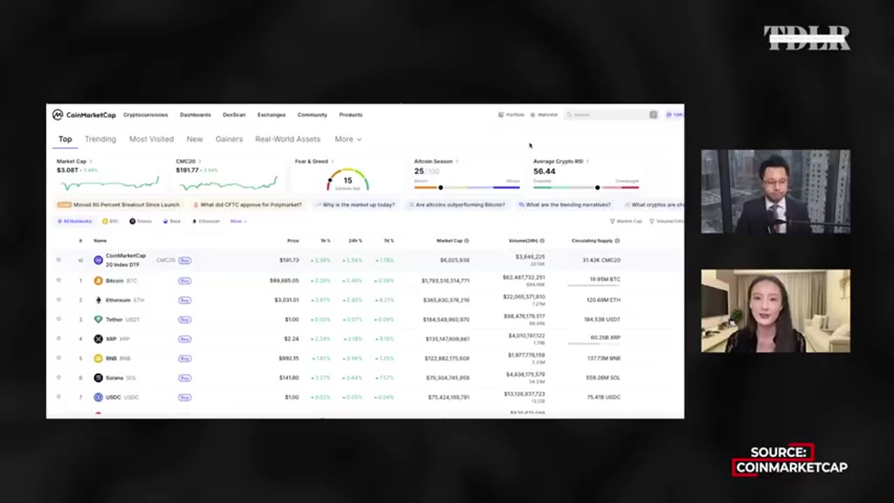This screenshot has width=894, height=503.
Task: Click the Bitcoin coin icon
Action: [98, 281]
